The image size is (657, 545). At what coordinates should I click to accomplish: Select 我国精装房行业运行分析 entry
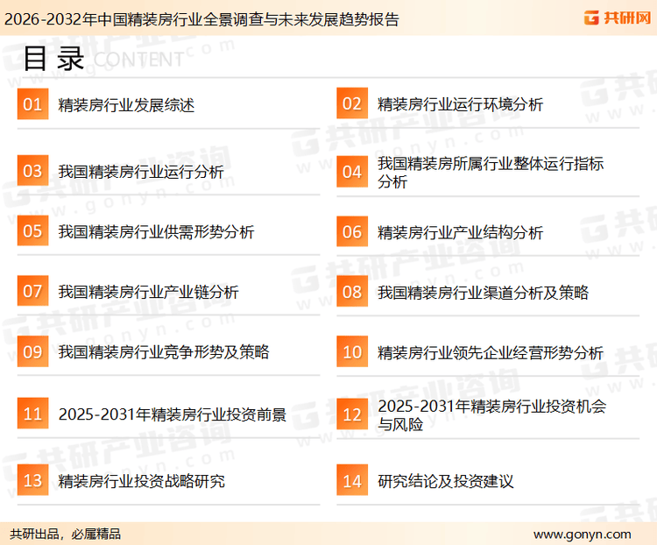pos(140,172)
